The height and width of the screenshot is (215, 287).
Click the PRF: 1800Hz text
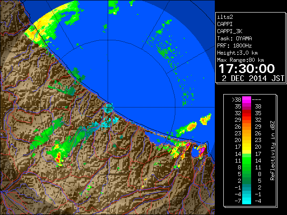235,46
